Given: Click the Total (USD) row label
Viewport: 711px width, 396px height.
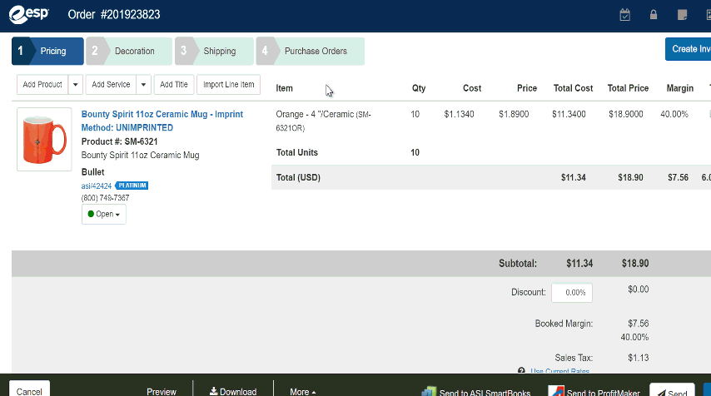Looking at the screenshot, I should [x=298, y=177].
